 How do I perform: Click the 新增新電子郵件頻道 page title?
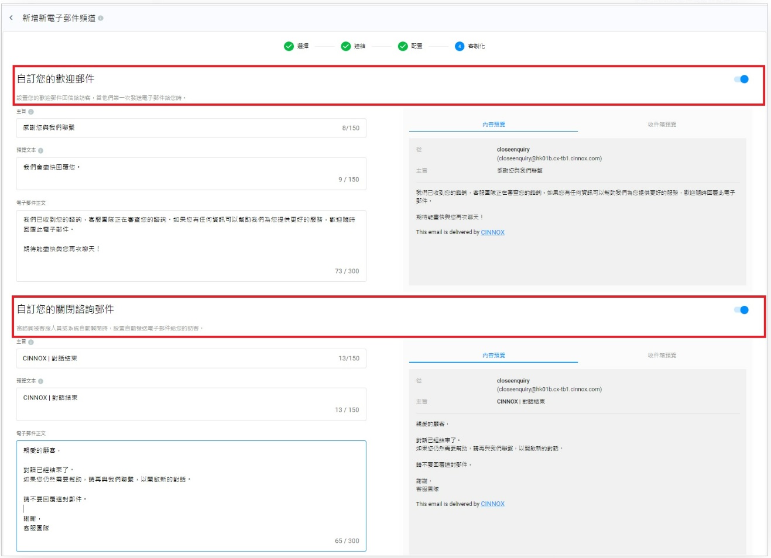point(59,18)
